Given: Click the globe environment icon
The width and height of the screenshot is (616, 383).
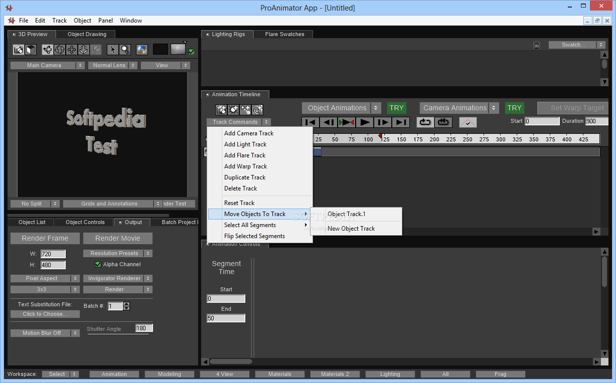Looking at the screenshot, I should 142,50.
